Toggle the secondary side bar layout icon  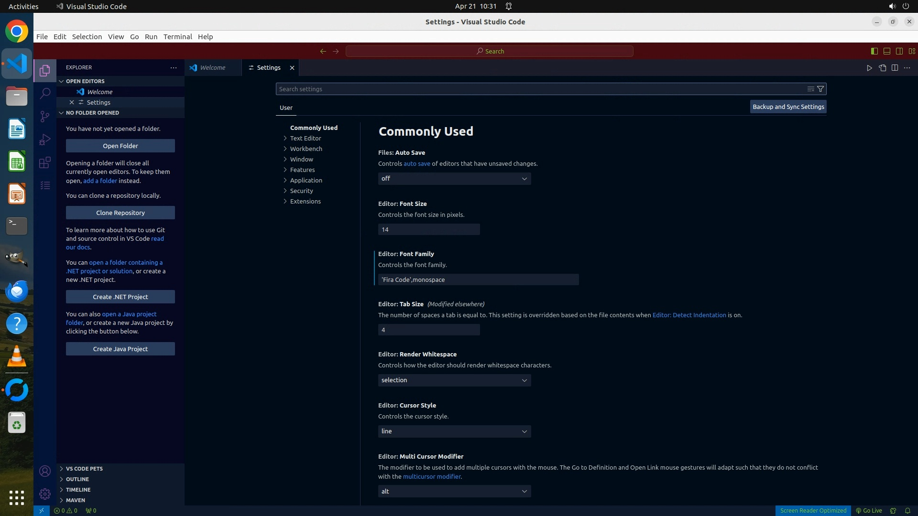[899, 51]
